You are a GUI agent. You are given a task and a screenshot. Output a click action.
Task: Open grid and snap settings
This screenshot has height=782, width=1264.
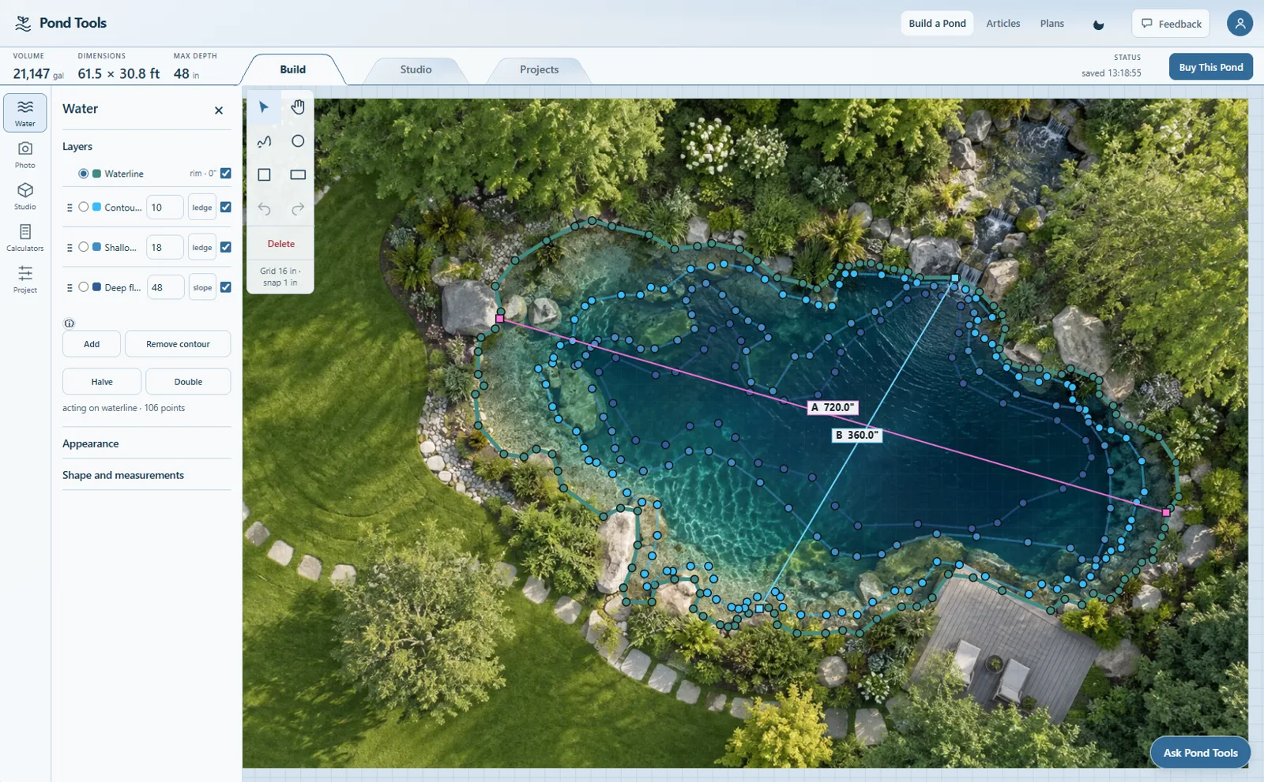pos(280,277)
